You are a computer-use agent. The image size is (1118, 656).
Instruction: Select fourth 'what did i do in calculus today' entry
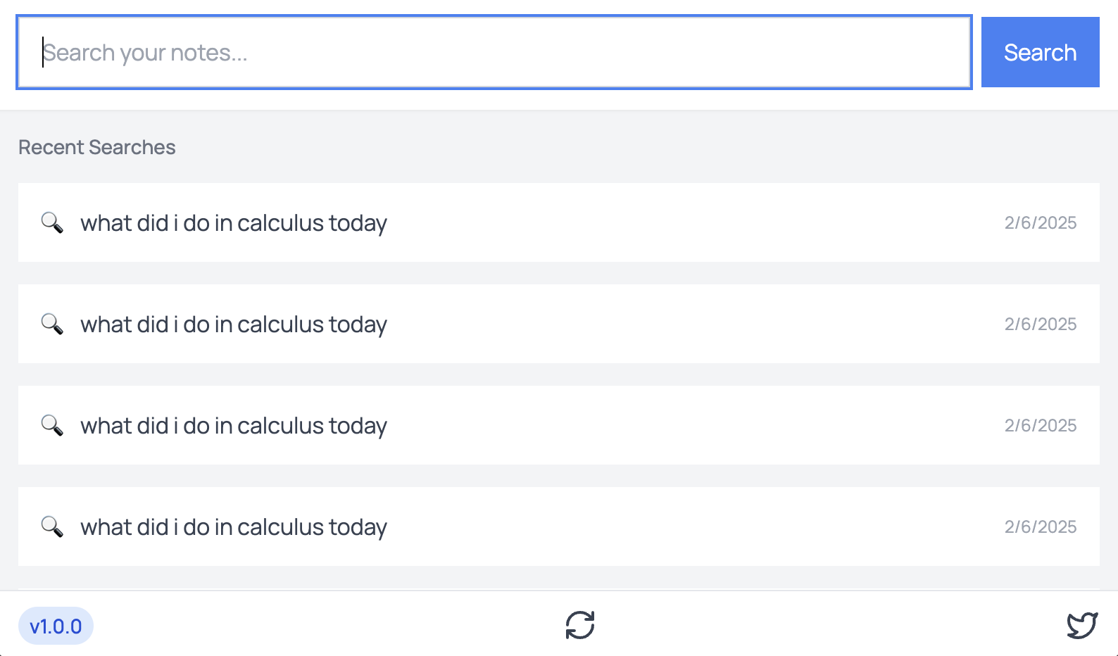coord(234,527)
